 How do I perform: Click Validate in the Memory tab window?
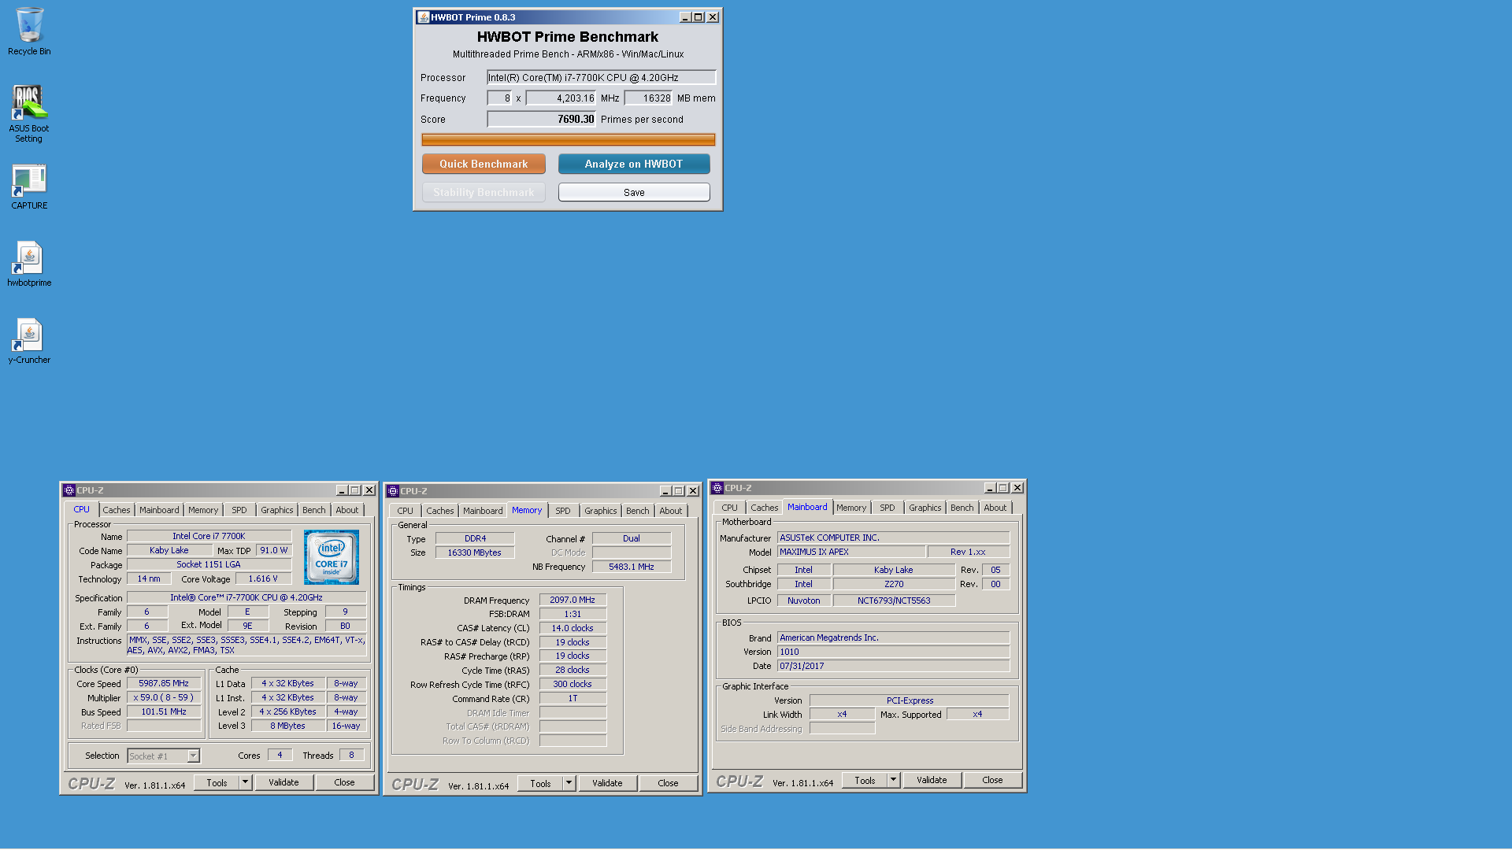[x=607, y=783]
